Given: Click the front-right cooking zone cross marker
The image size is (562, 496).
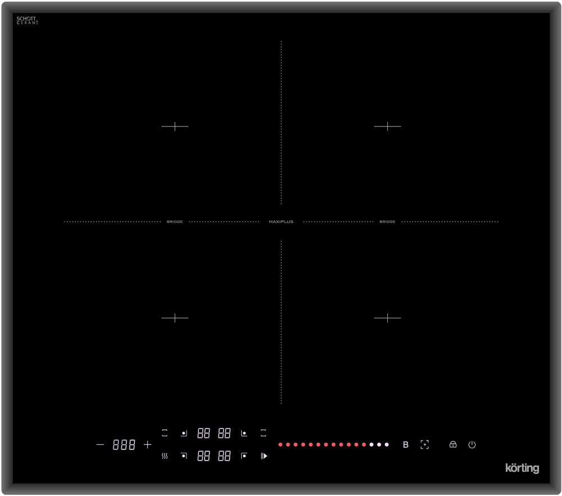Looking at the screenshot, I should [387, 318].
